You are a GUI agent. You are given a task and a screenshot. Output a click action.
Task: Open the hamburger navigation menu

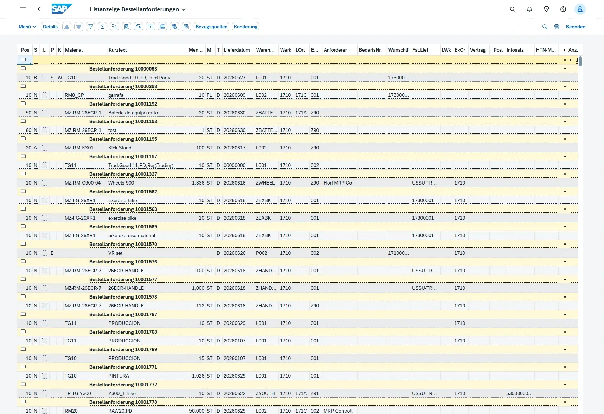pyautogui.click(x=23, y=9)
